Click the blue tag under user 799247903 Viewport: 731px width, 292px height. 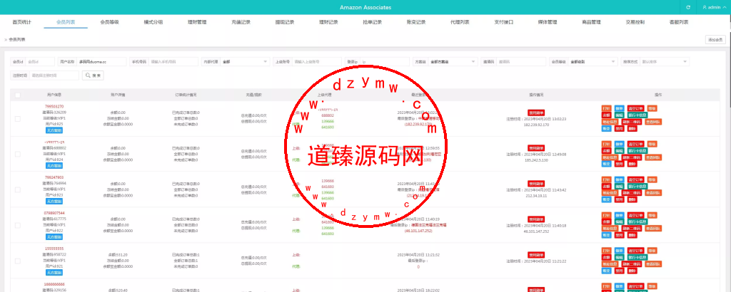click(x=54, y=202)
